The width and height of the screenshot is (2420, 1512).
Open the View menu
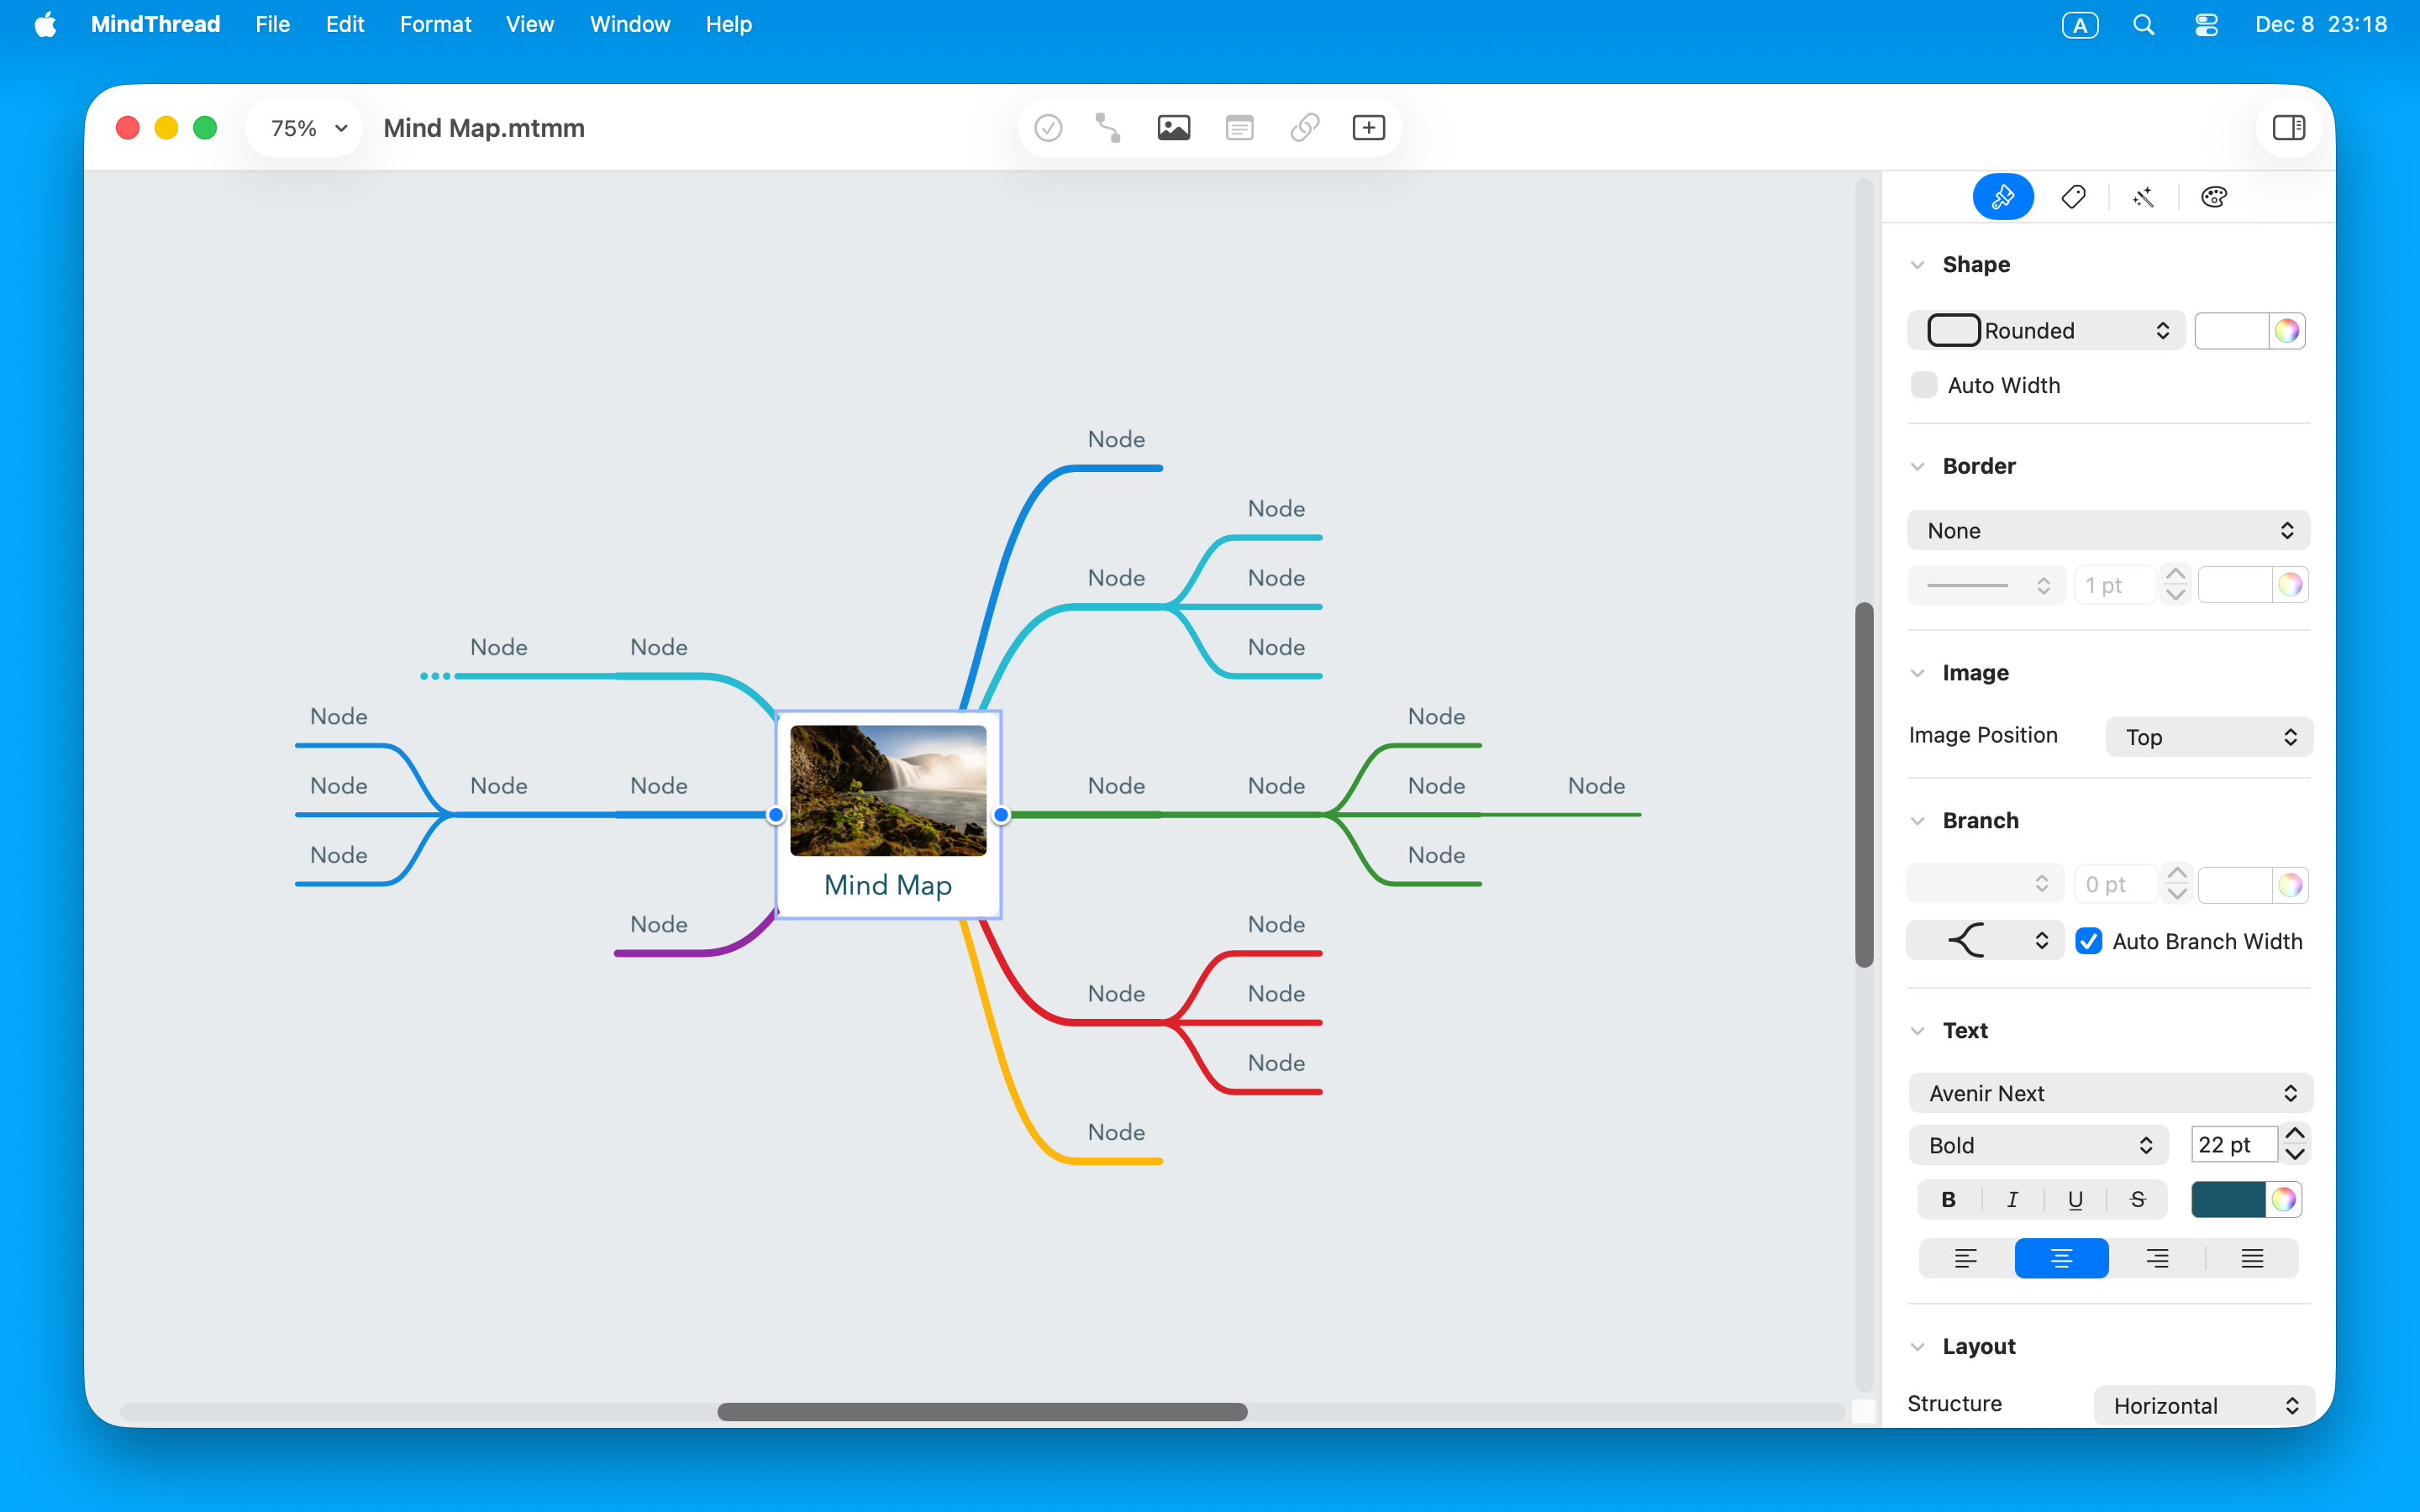[529, 25]
